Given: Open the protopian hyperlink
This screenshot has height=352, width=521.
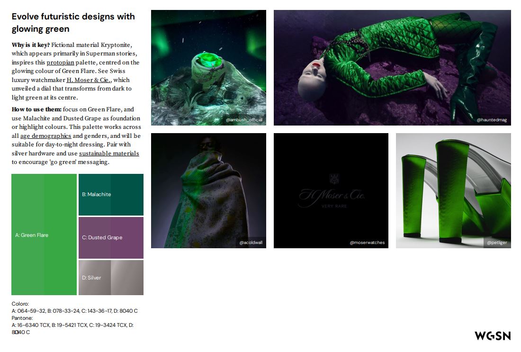Looking at the screenshot, I should click(60, 63).
